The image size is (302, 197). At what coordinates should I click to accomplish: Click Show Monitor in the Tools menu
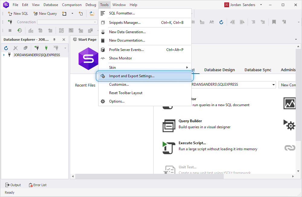[145, 58]
